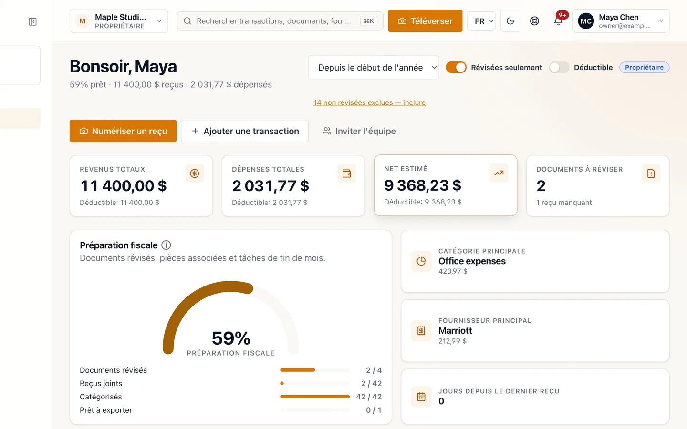This screenshot has height=429, width=687.
Task: Click the wallet icon in Dépenses Totales card
Action: [347, 174]
